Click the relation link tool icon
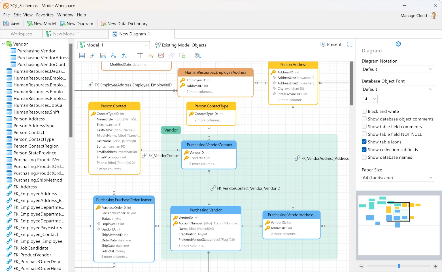442x272 pixels. point(92,56)
